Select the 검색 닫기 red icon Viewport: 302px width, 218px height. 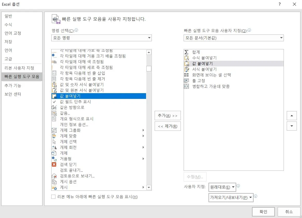pyautogui.click(x=54, y=164)
